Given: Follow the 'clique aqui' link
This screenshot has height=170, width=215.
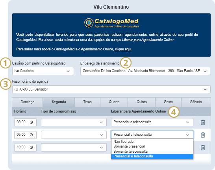Looking at the screenshot, I should pyautogui.click(x=123, y=49).
